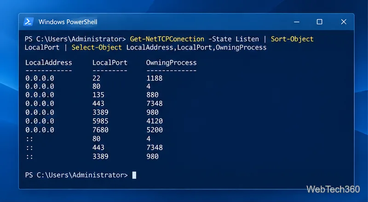Image resolution: width=368 pixels, height=202 pixels.
Task: Click the word 'Listen' in the command
Action: coord(247,39)
